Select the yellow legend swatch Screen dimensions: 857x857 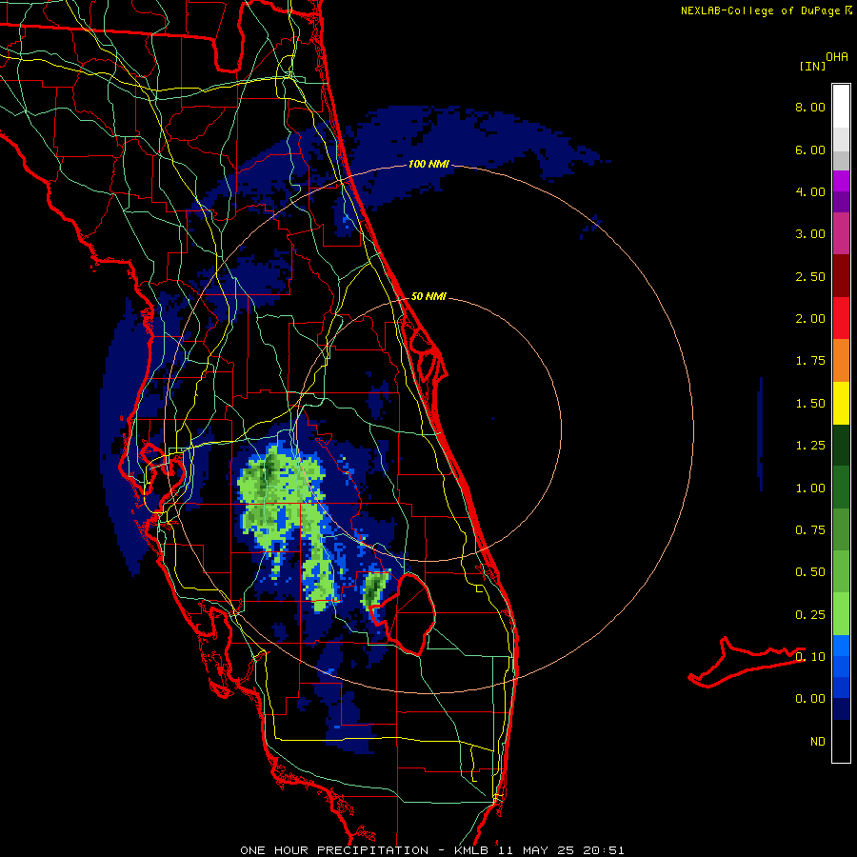(841, 403)
